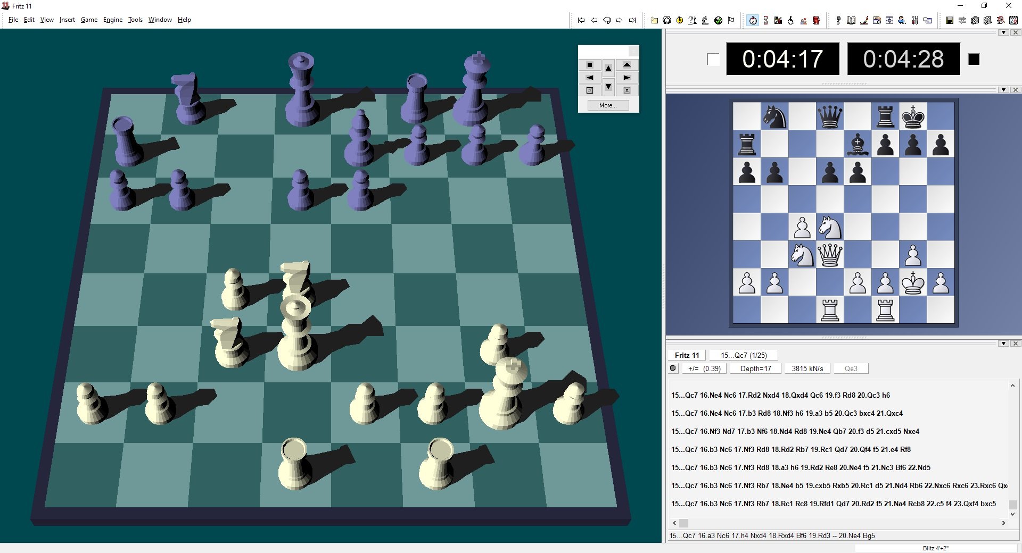Open the screwdriver and wrench options icon
The height and width of the screenshot is (553, 1022).
click(915, 20)
